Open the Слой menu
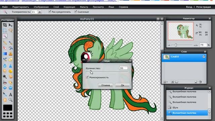This screenshot has width=215, height=121. (56, 7)
